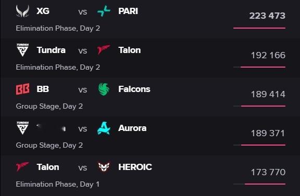Open the Falcons team name link
Image resolution: width=300 pixels, height=196 pixels.
click(134, 89)
